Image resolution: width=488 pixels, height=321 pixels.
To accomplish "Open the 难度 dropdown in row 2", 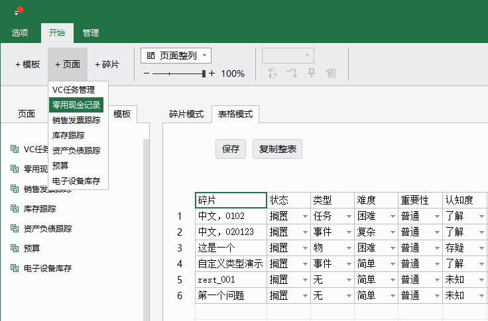I will point(392,232).
